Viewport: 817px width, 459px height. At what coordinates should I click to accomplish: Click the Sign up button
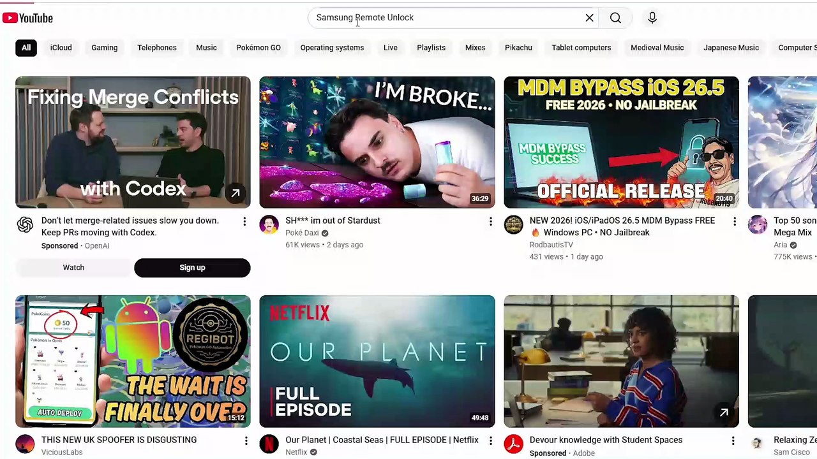(192, 268)
